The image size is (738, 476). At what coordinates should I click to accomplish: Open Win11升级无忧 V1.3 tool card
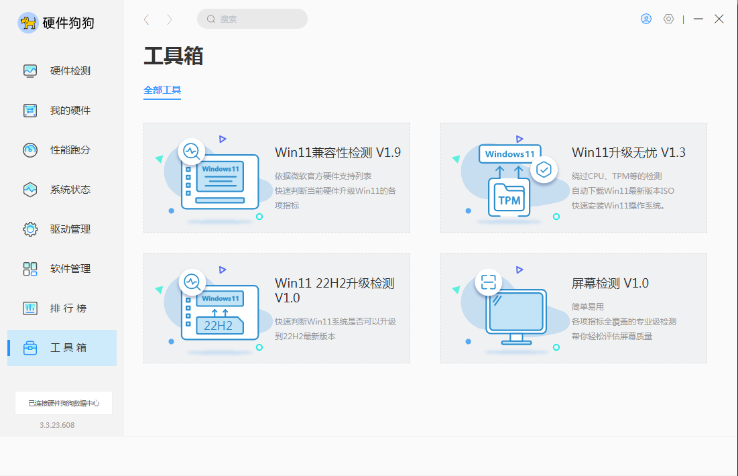573,178
